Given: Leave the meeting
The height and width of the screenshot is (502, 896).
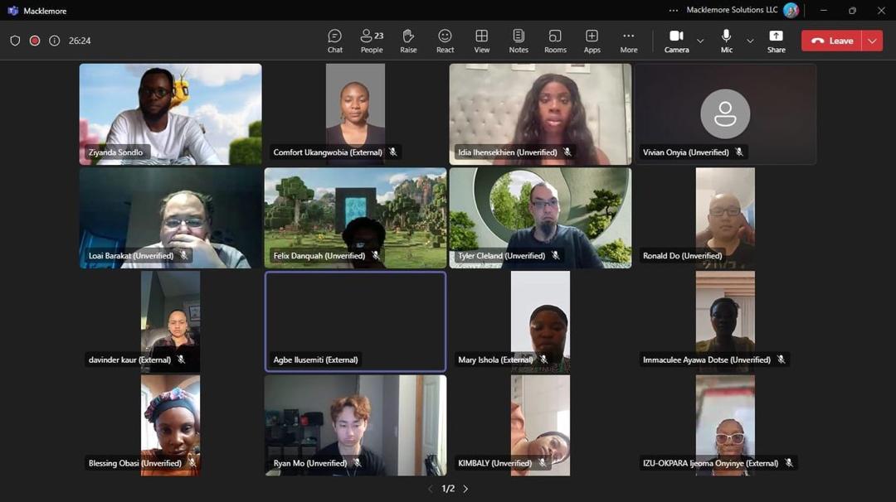Looking at the screenshot, I should 832,41.
